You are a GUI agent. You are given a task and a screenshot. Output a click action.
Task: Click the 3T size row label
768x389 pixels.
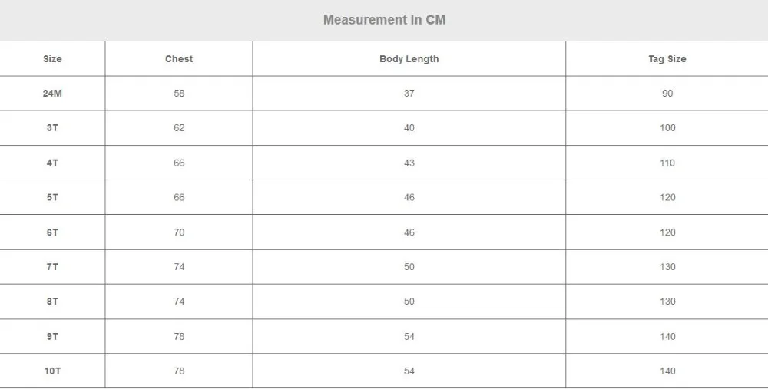[x=52, y=127]
